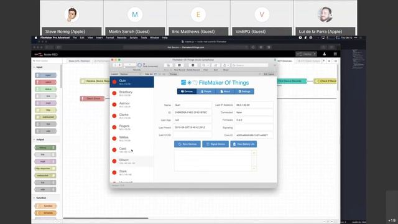The width and height of the screenshot is (398, 224).
Task: Select the catch node in palette
Action: [45, 82]
